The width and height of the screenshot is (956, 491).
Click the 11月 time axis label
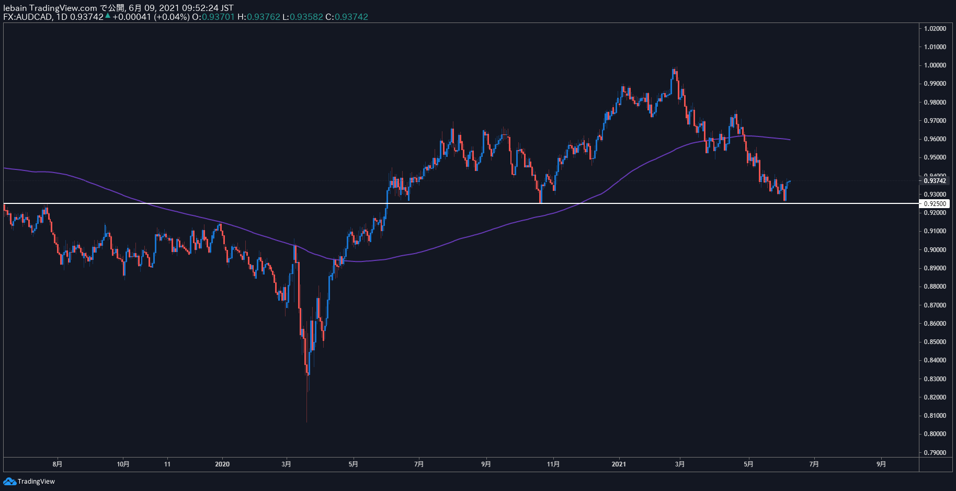[553, 464]
